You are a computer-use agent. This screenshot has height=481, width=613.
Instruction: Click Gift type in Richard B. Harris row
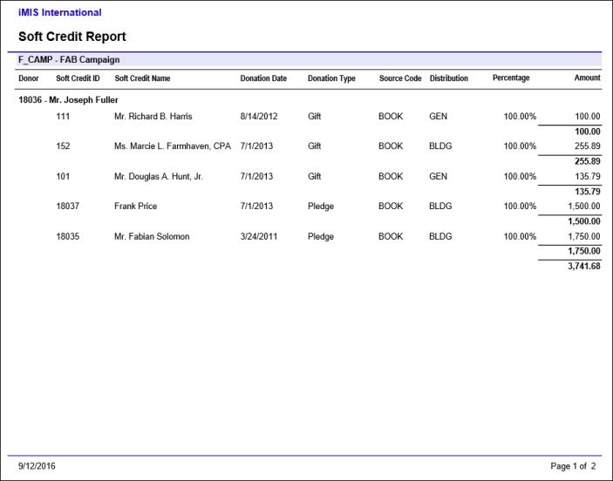[314, 117]
